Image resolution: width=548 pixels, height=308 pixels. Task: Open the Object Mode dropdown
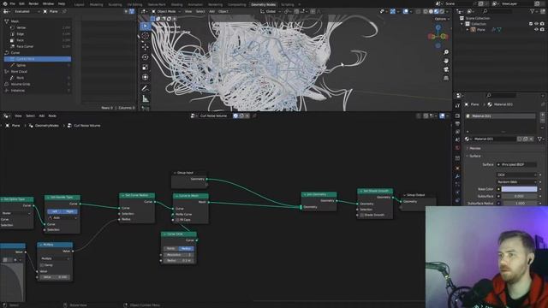(166, 11)
